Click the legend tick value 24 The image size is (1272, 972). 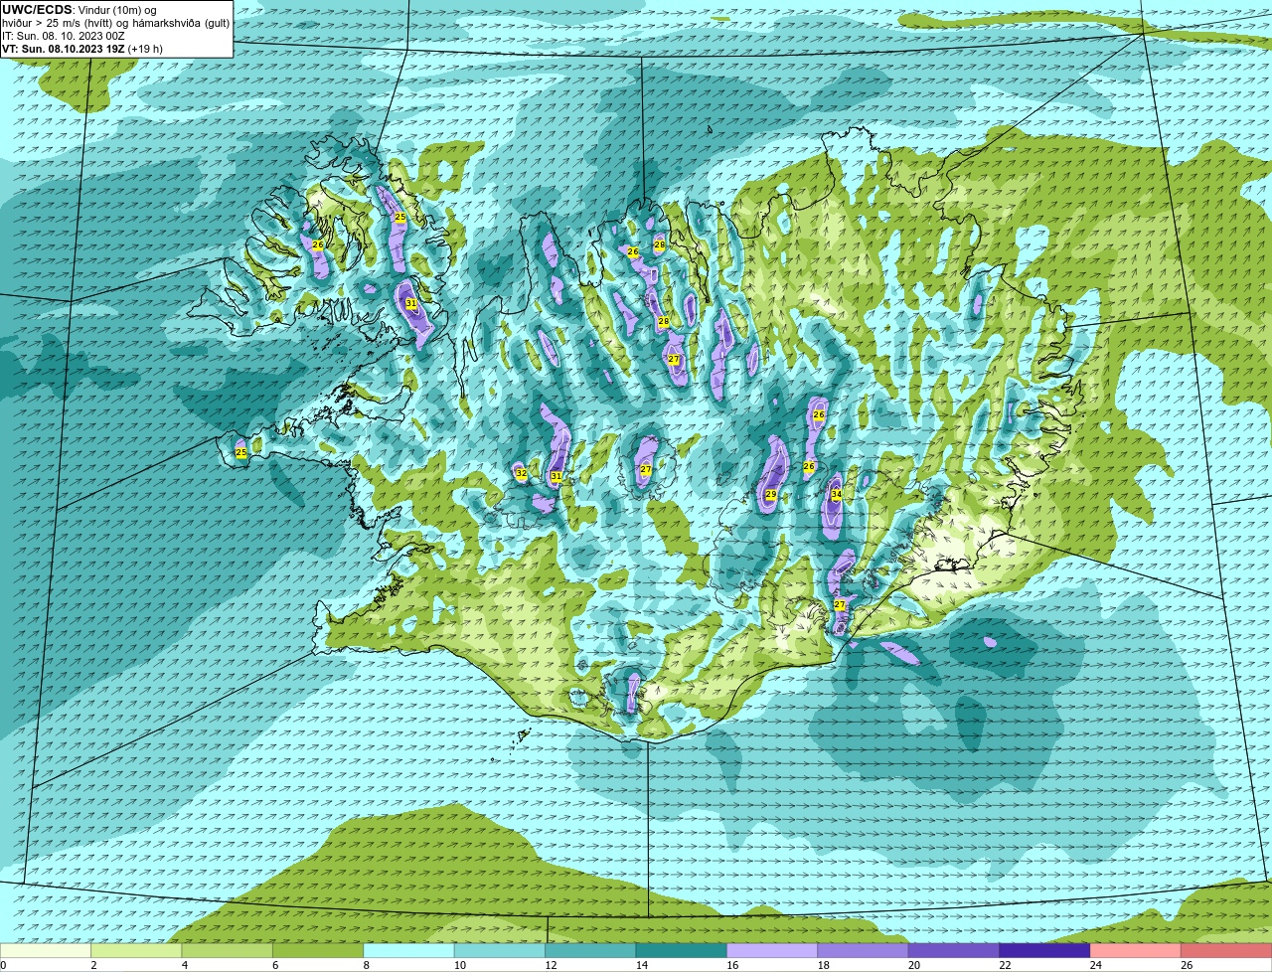pos(1094,965)
